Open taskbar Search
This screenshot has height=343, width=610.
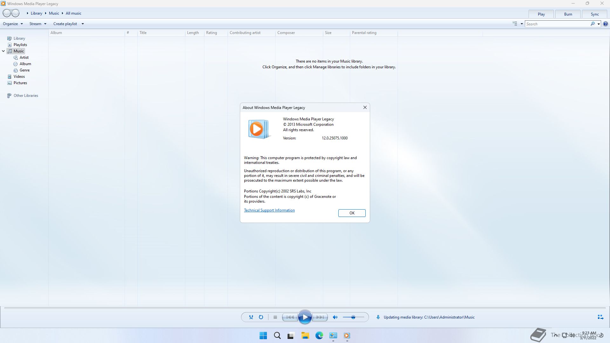277,336
